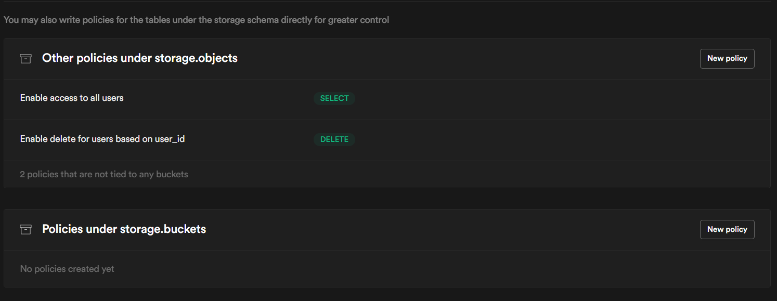
Task: Click the 2 policies summary text
Action: coord(103,174)
